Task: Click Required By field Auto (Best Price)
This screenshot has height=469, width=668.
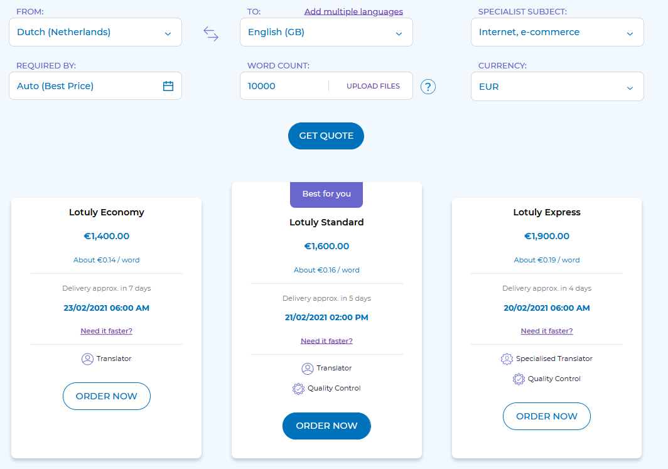Action: (x=95, y=85)
